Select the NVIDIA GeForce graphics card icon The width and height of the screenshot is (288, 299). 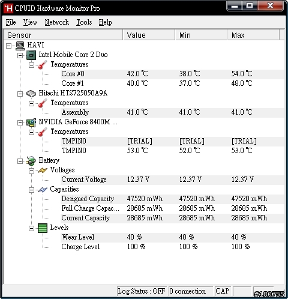tap(31, 122)
